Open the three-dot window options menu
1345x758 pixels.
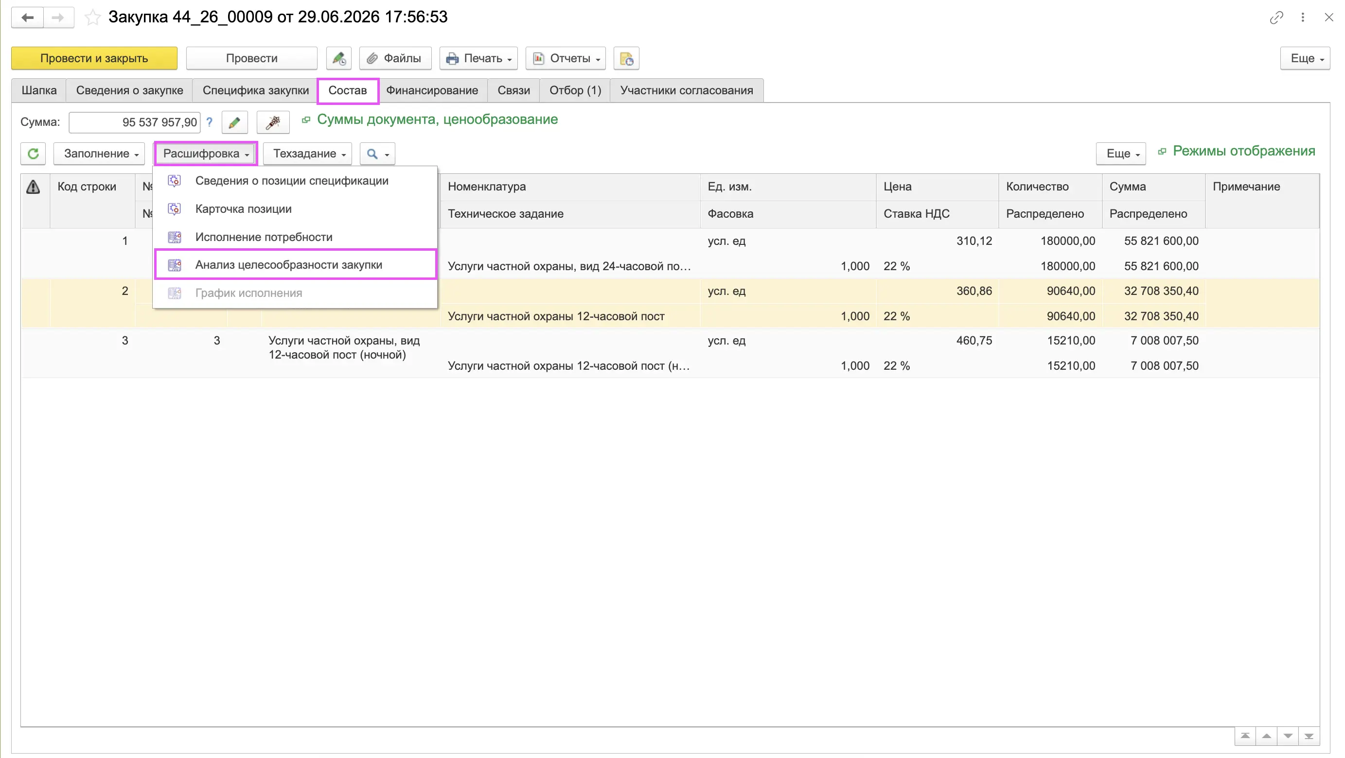tap(1303, 17)
